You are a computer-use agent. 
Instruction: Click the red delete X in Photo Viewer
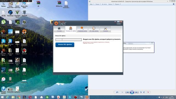148,92
